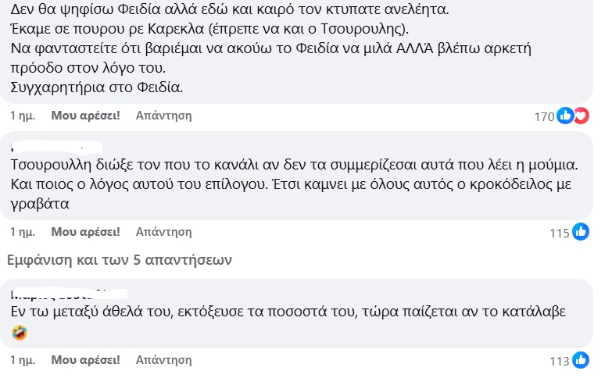The image size is (612, 378).
Task: Reply to the comment with 170 reactions
Action: click(163, 116)
